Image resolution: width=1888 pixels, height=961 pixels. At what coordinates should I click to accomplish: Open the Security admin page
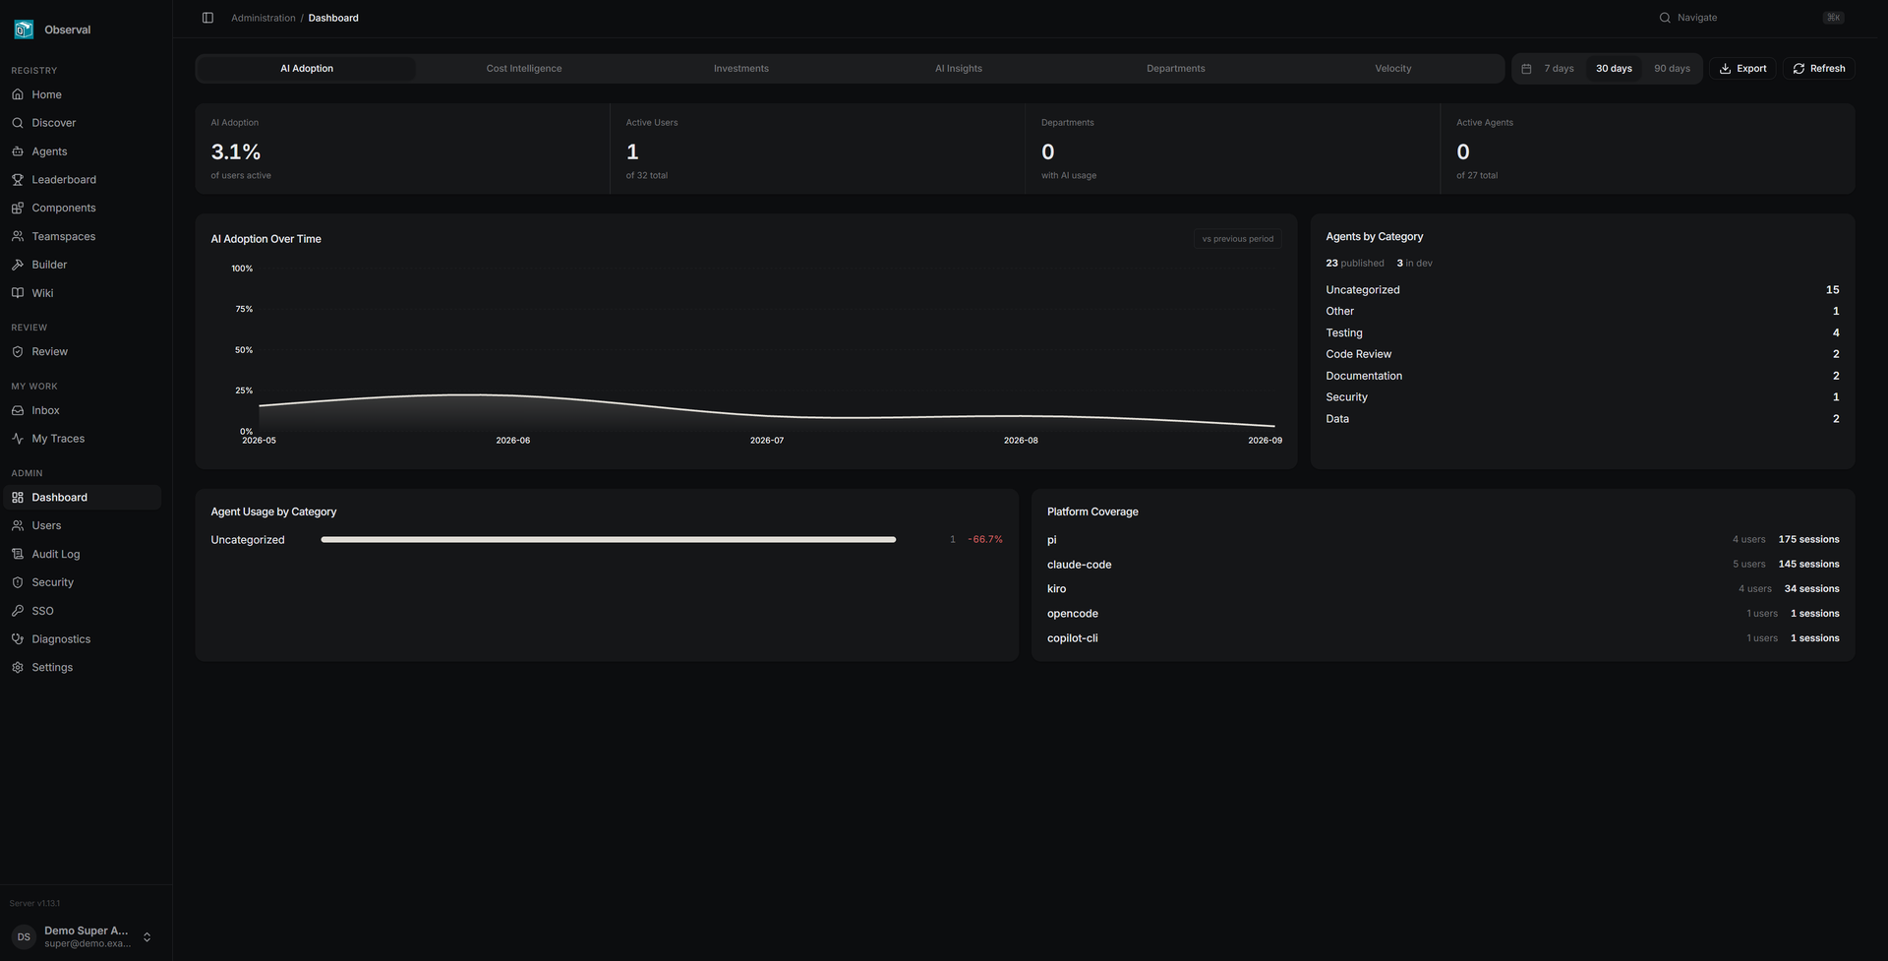[x=83, y=582]
